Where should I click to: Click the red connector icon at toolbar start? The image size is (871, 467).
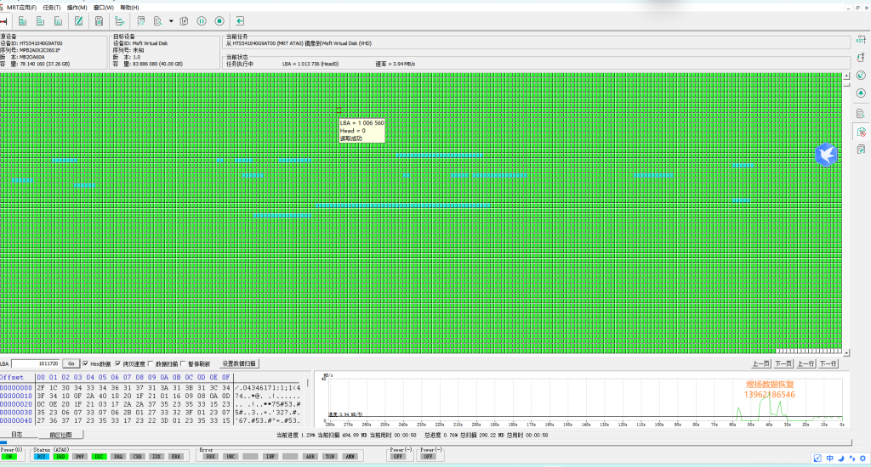click(3, 21)
